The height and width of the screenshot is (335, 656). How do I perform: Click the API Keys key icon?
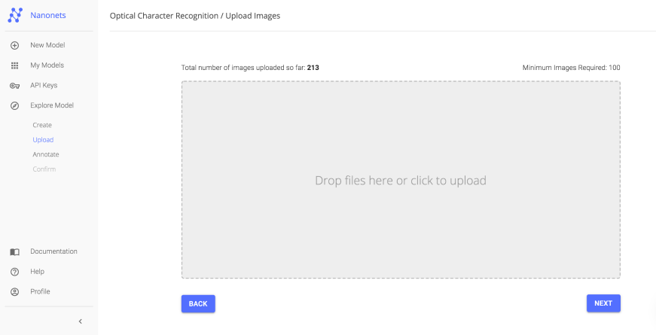(14, 86)
